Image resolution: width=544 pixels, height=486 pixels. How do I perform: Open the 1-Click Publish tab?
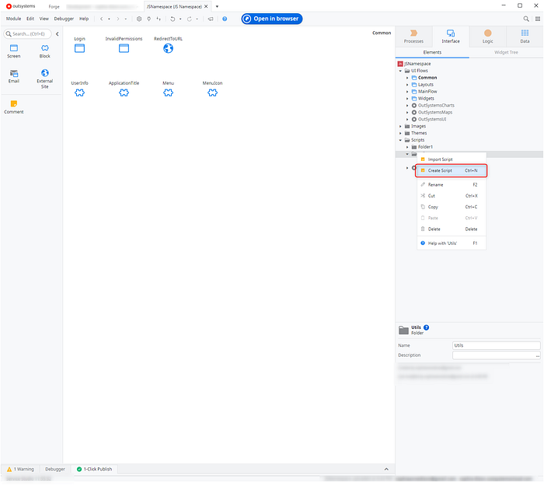(94, 469)
